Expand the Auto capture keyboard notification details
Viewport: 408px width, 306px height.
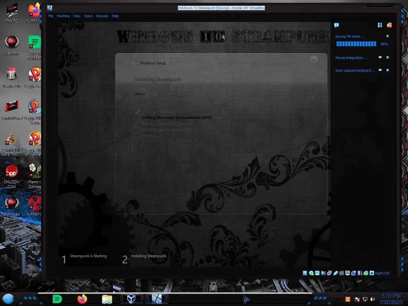point(380,70)
